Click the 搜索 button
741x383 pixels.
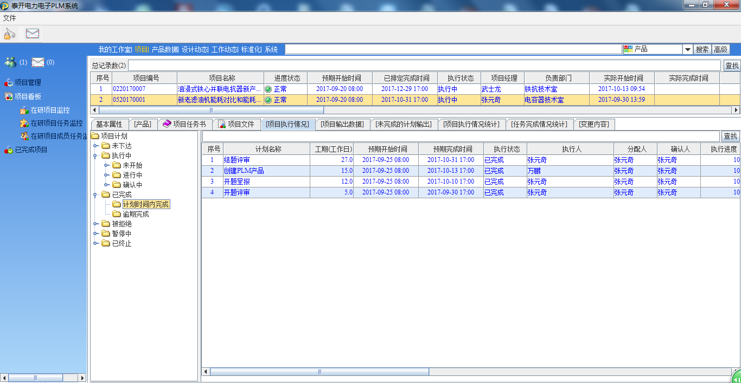pos(702,49)
